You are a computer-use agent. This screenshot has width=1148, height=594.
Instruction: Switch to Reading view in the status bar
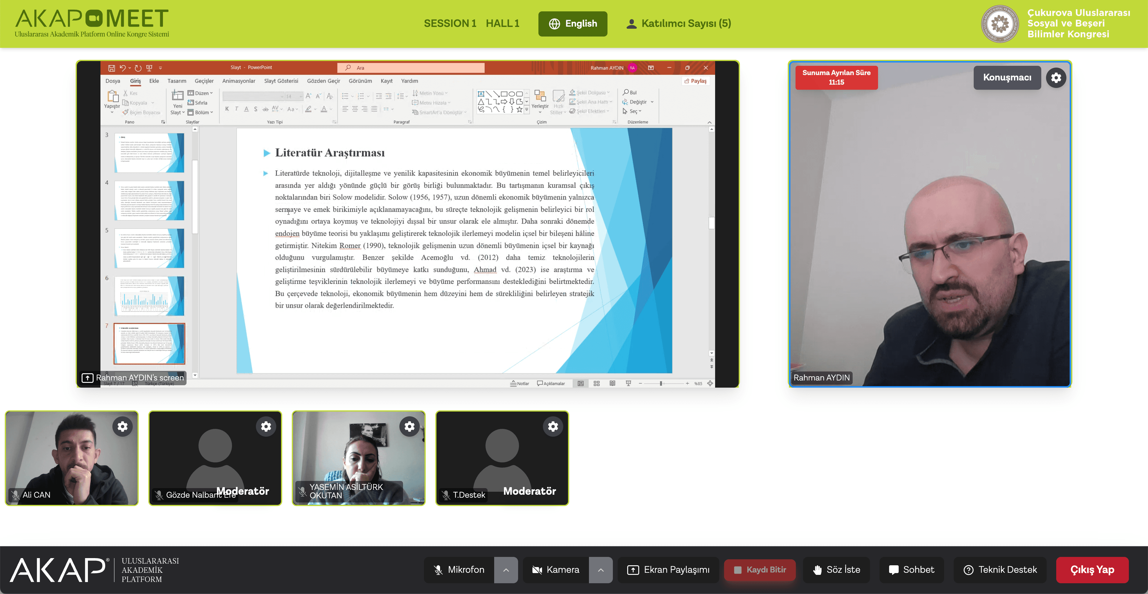(612, 383)
